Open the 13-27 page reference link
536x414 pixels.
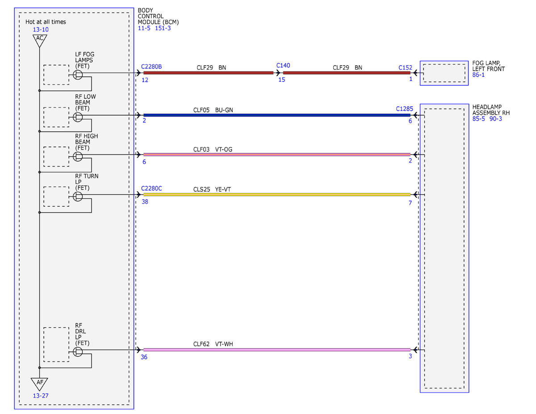pyautogui.click(x=41, y=396)
